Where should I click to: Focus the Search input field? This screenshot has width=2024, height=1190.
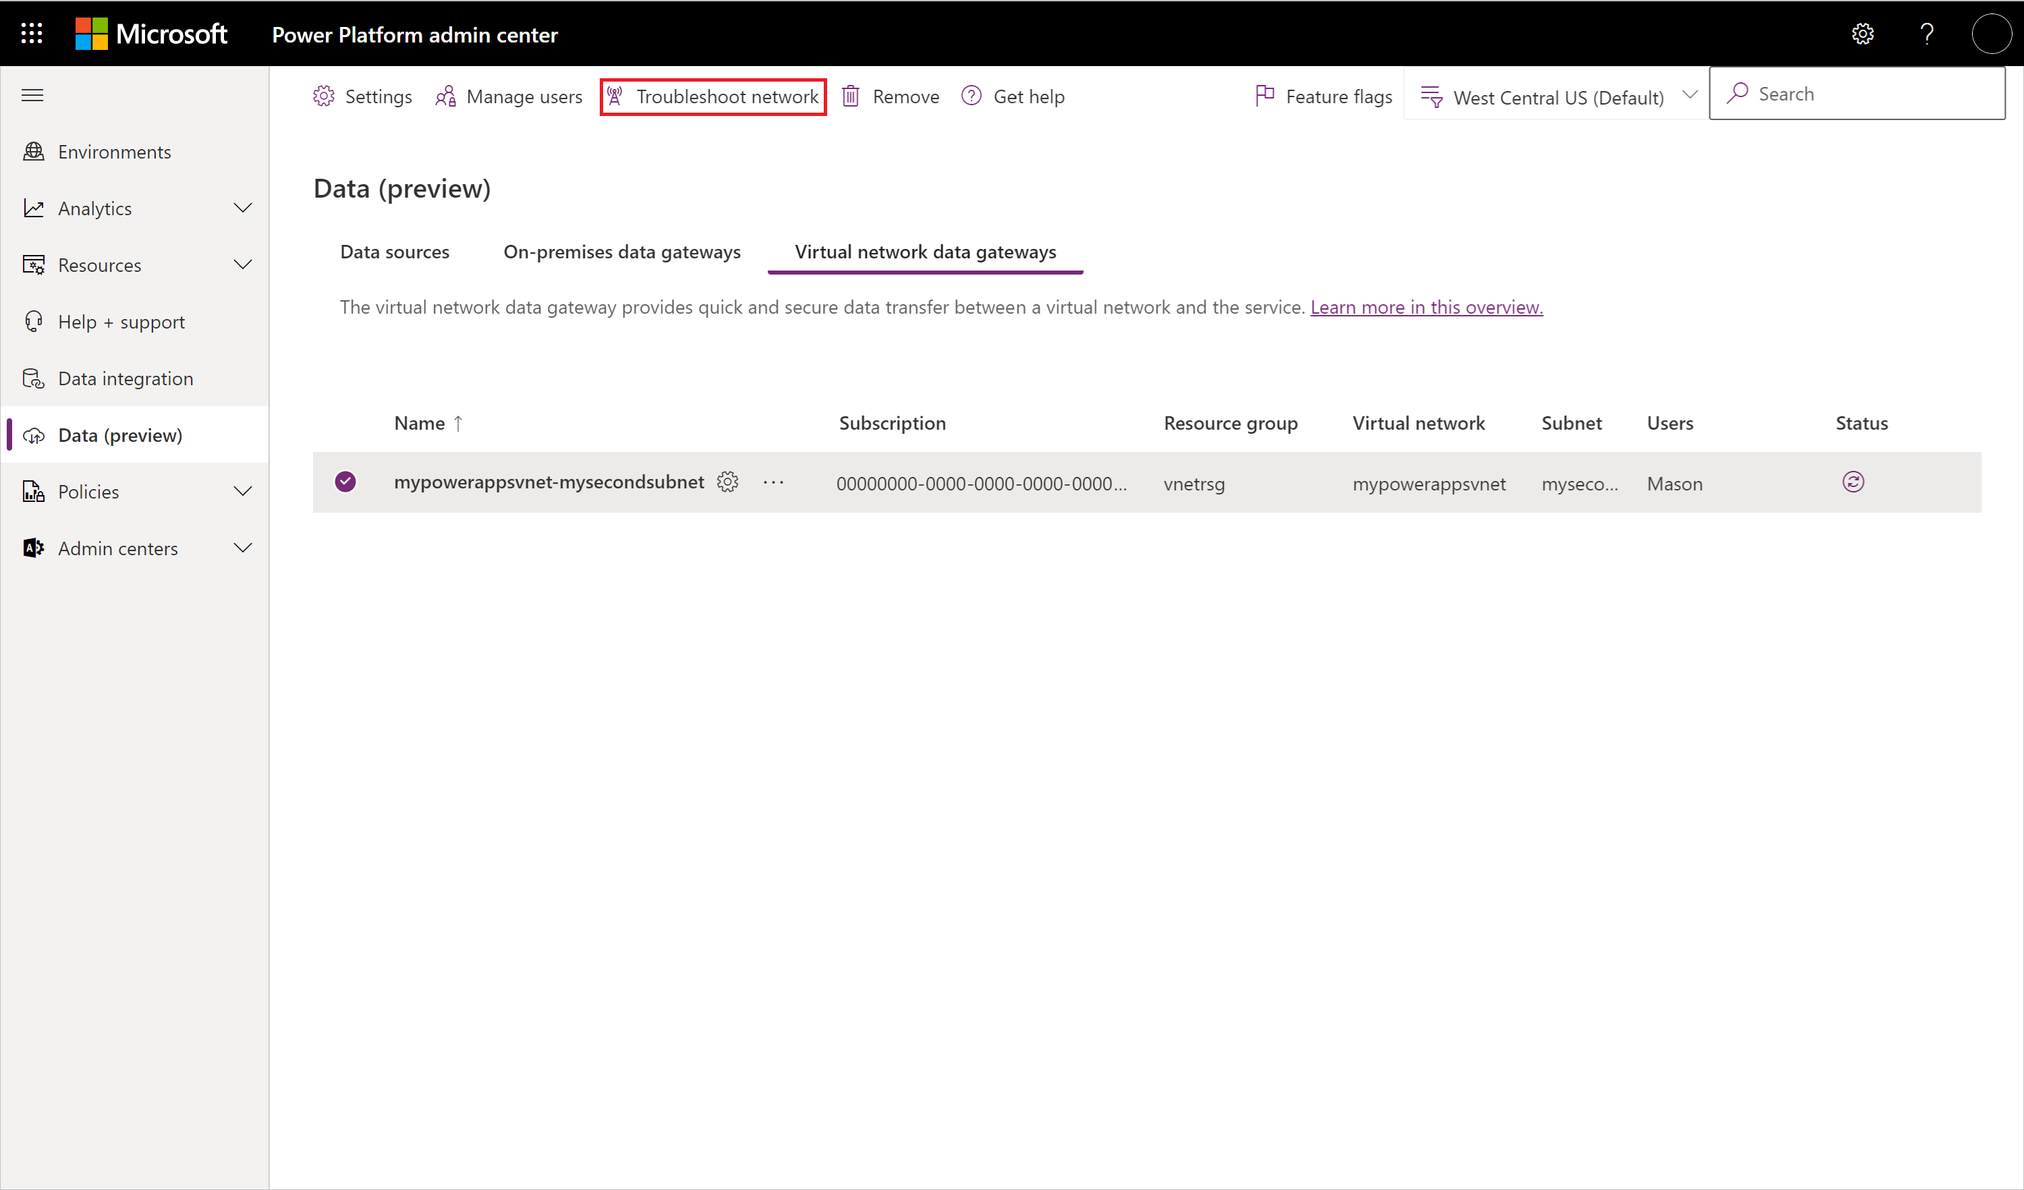tap(1857, 94)
